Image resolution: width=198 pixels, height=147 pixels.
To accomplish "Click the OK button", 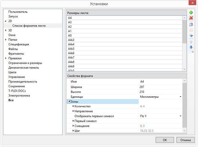I will [165, 140].
